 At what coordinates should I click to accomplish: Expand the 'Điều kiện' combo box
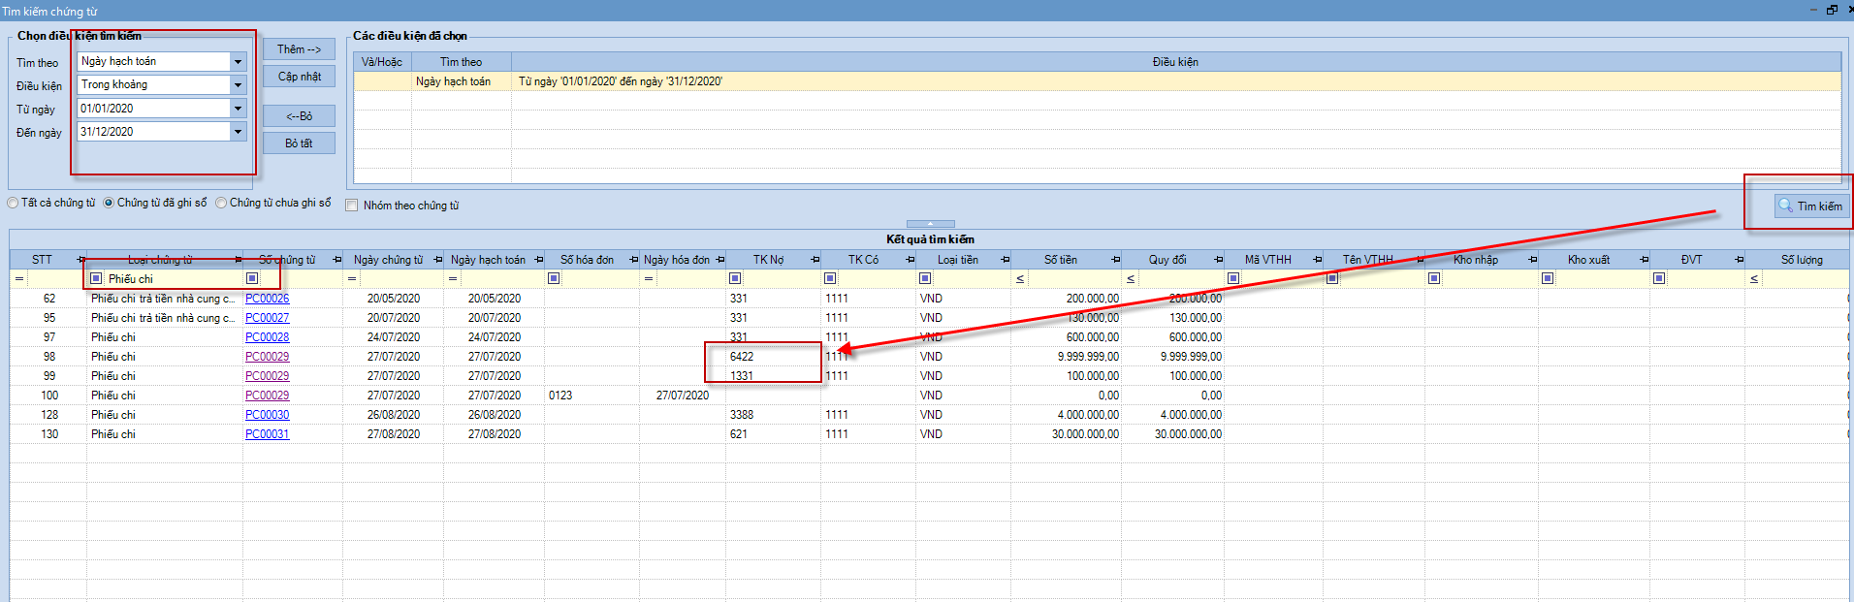pos(238,84)
